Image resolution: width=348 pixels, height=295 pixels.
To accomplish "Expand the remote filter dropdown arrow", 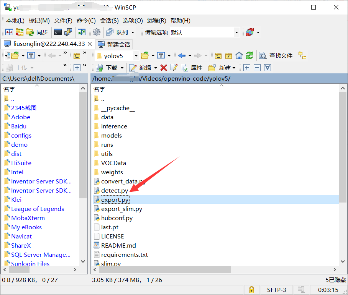I will [x=169, y=56].
